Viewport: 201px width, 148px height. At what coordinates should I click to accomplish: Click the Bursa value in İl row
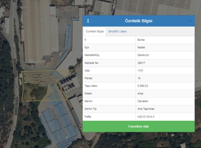click(141, 40)
